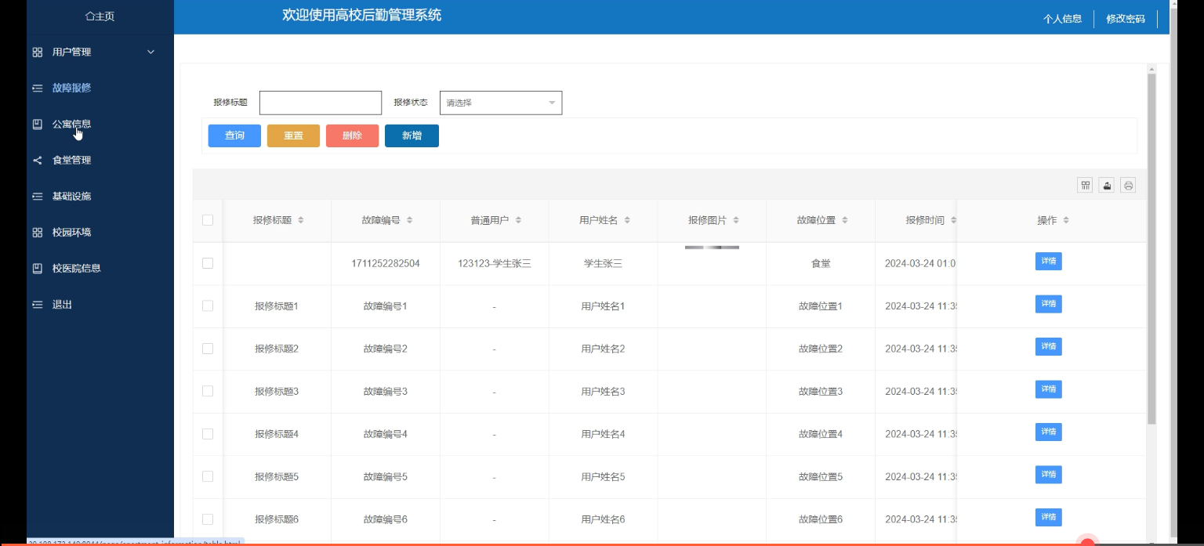This screenshot has width=1204, height=546.
Task: Click the book icon beside 公寓信息
Action: 37,124
